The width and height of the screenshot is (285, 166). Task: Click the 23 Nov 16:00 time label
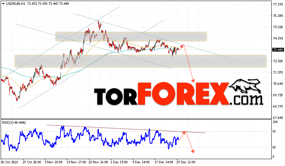pyautogui.click(x=98, y=162)
